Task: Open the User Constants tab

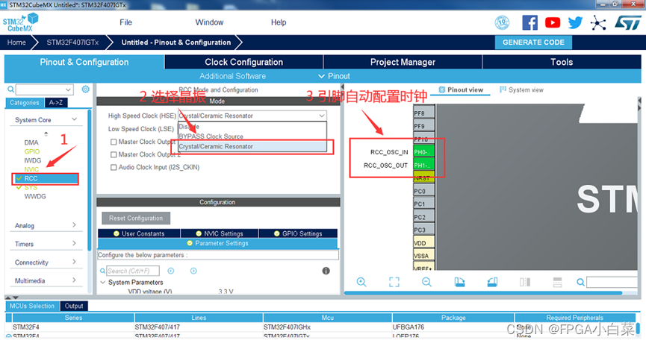Action: tap(139, 233)
